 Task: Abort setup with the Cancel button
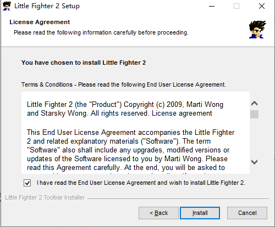tap(247, 213)
